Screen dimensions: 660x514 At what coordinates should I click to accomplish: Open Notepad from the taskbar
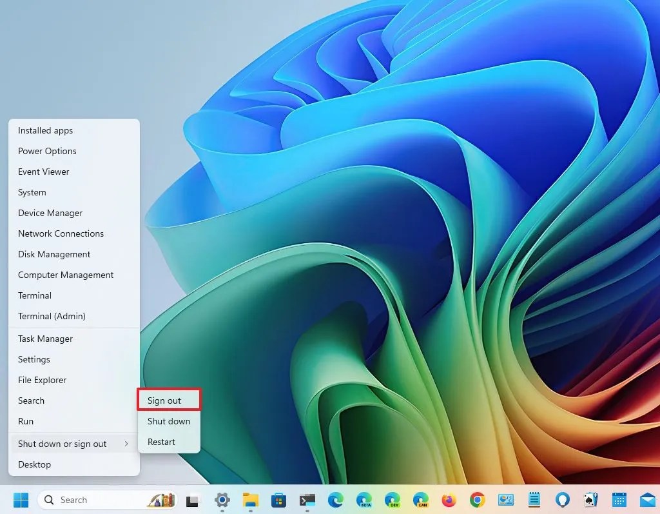(534, 500)
